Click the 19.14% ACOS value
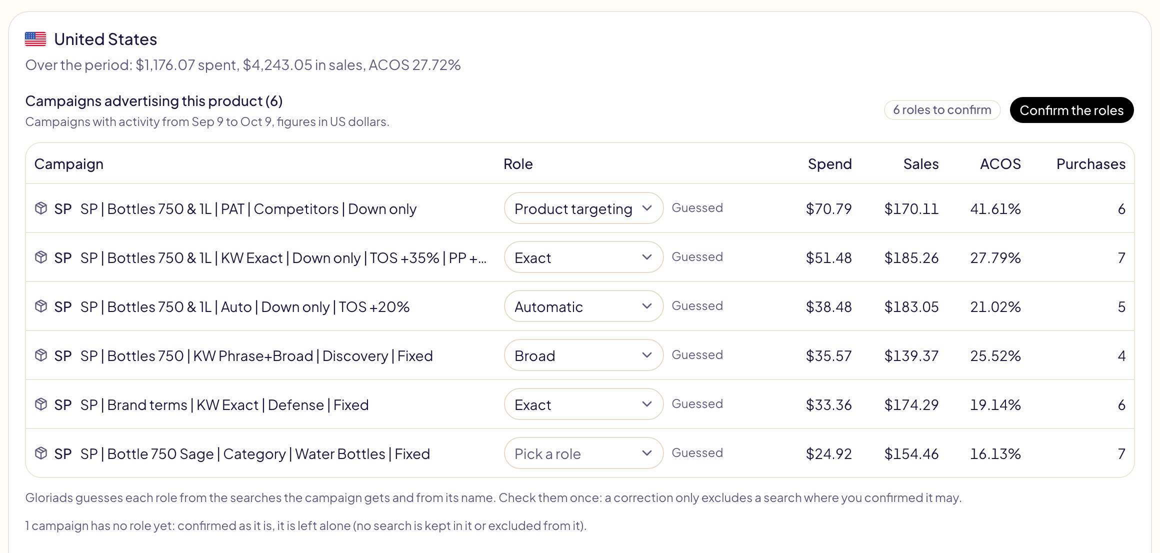 (x=995, y=405)
